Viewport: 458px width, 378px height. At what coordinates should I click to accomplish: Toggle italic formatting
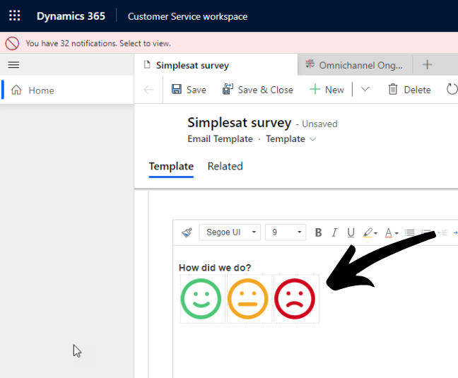coord(334,232)
